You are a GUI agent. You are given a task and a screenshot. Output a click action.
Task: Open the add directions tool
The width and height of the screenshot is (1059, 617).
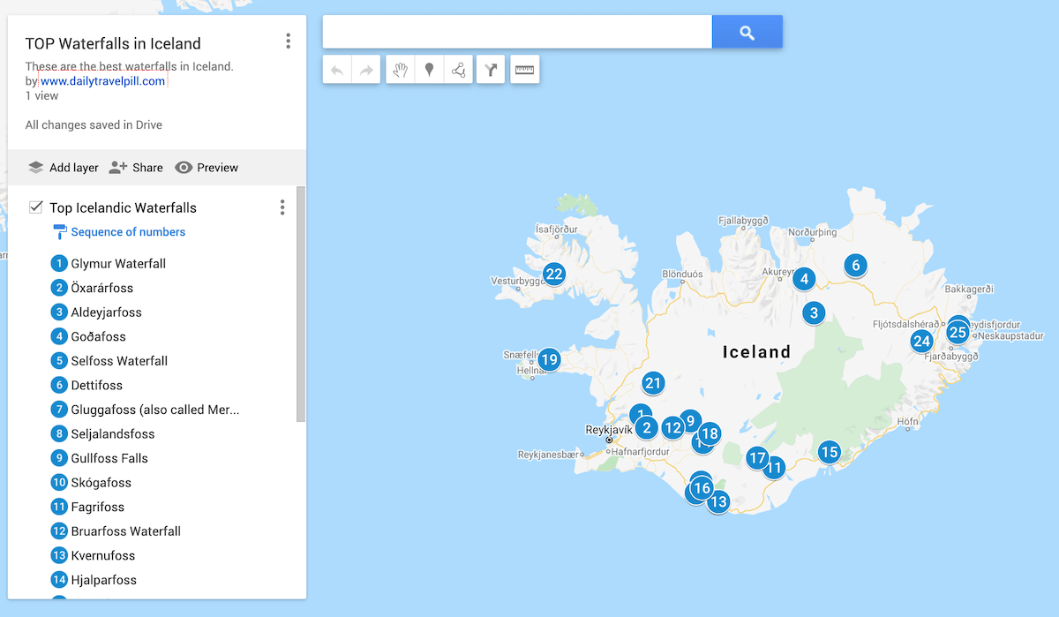coord(491,71)
